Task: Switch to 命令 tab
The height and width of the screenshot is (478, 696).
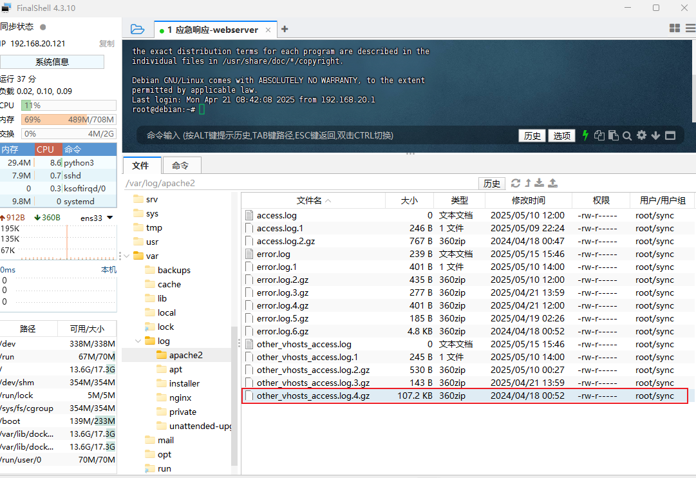Action: [181, 166]
